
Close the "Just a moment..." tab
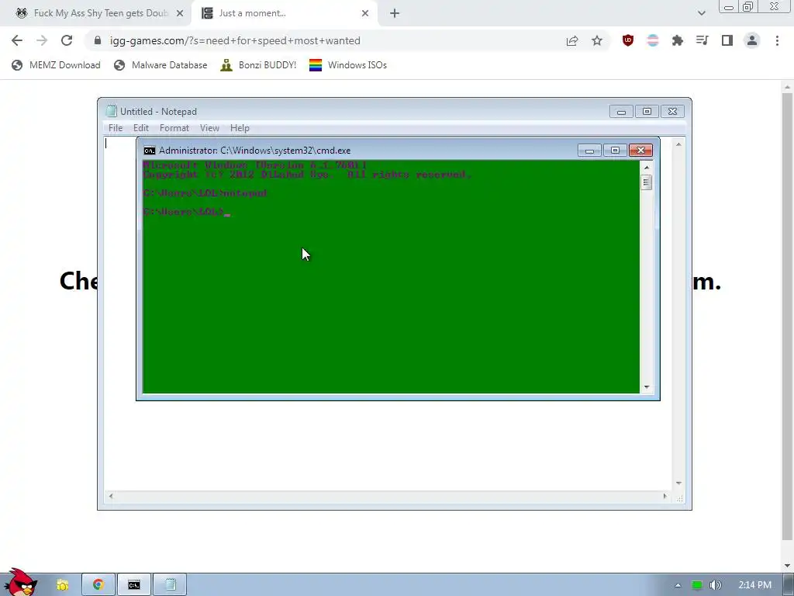365,13
